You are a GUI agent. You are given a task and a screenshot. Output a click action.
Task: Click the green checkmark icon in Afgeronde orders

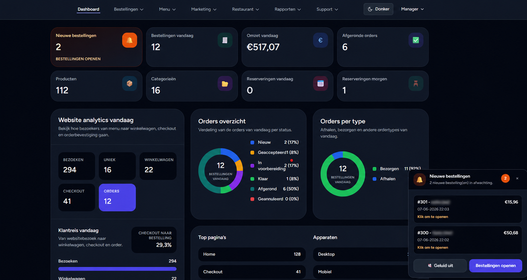point(416,40)
